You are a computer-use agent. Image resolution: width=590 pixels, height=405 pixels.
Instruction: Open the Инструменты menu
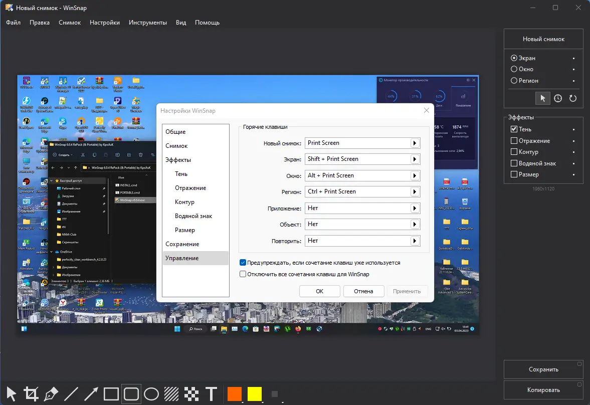(147, 23)
